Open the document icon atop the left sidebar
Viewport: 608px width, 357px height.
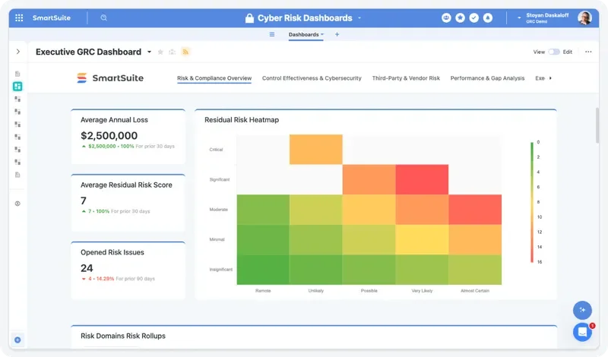17,74
